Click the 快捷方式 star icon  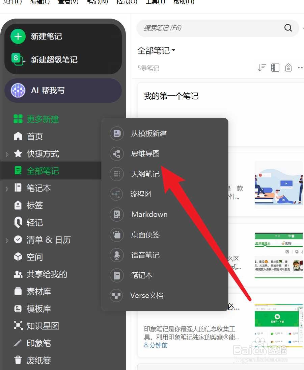[x=18, y=153]
